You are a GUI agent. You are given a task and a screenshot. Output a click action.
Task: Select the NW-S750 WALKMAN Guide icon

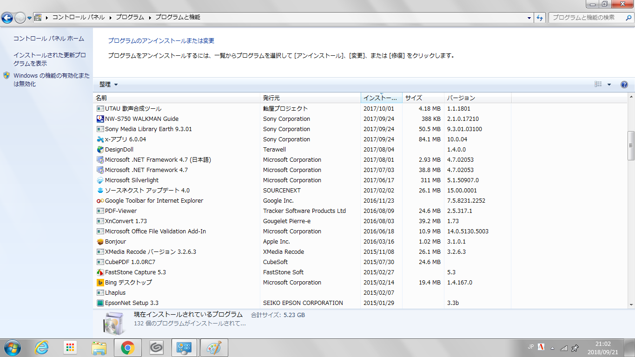[x=100, y=119]
